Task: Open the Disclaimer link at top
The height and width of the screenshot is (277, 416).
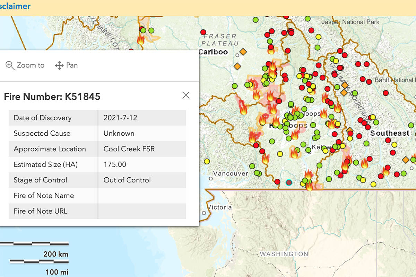Action: pyautogui.click(x=15, y=6)
